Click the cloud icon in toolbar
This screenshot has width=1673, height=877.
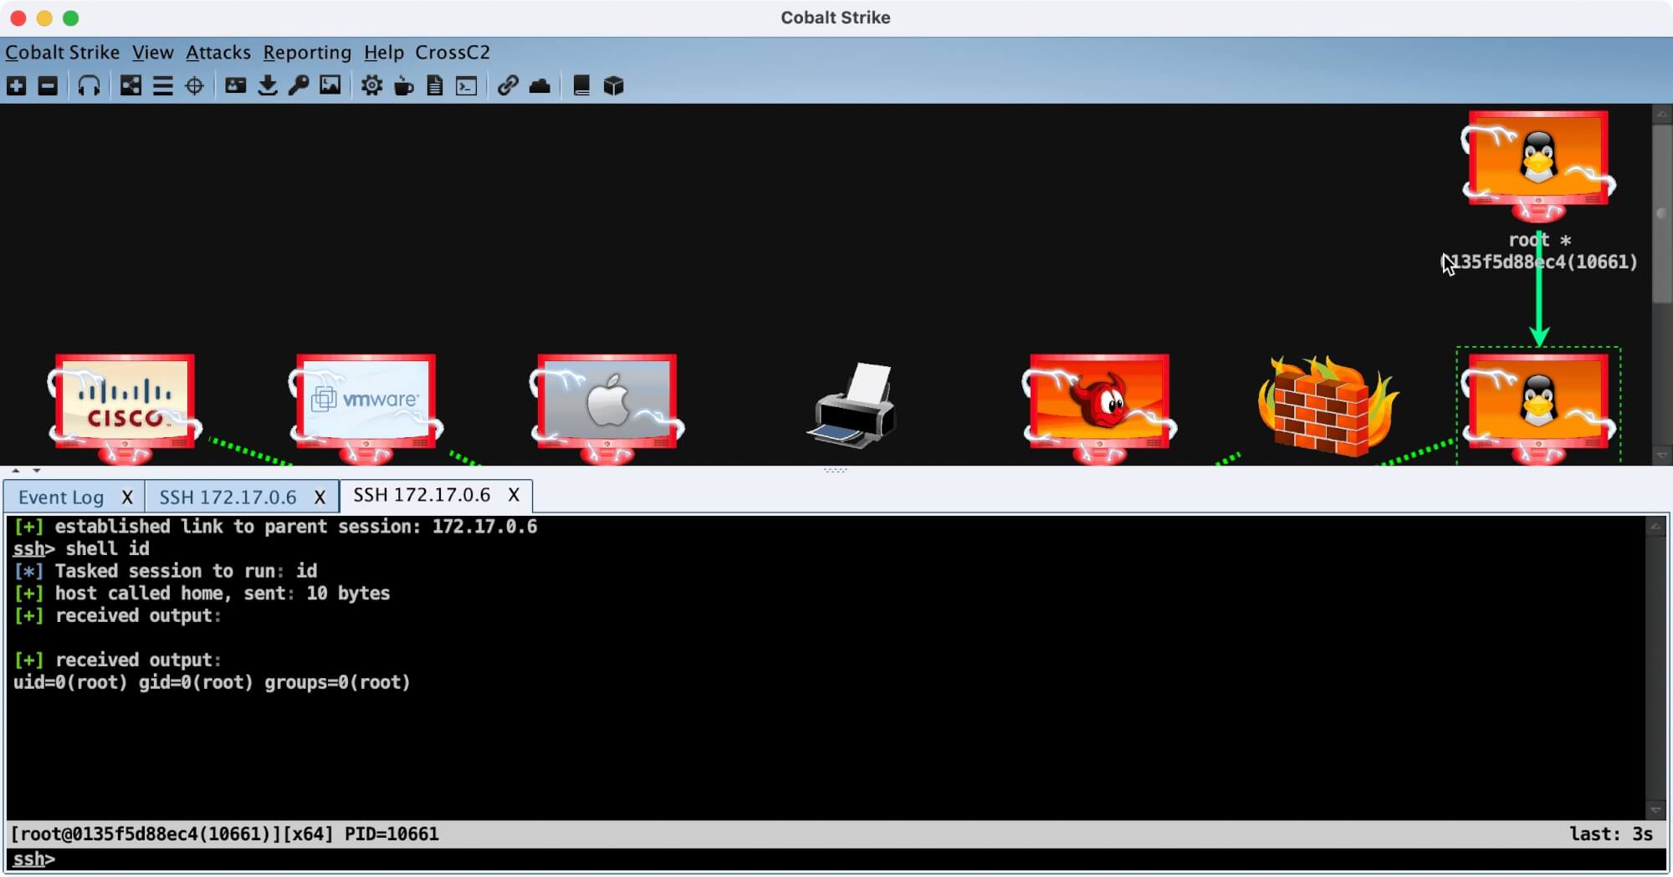[x=540, y=86]
